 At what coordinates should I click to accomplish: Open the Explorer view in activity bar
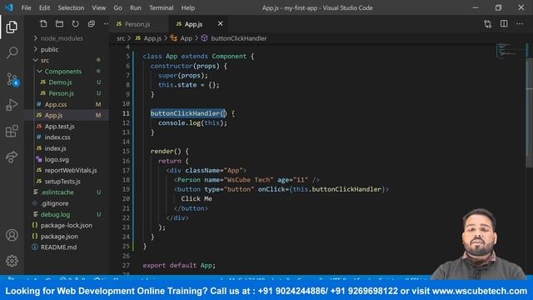pyautogui.click(x=12, y=27)
